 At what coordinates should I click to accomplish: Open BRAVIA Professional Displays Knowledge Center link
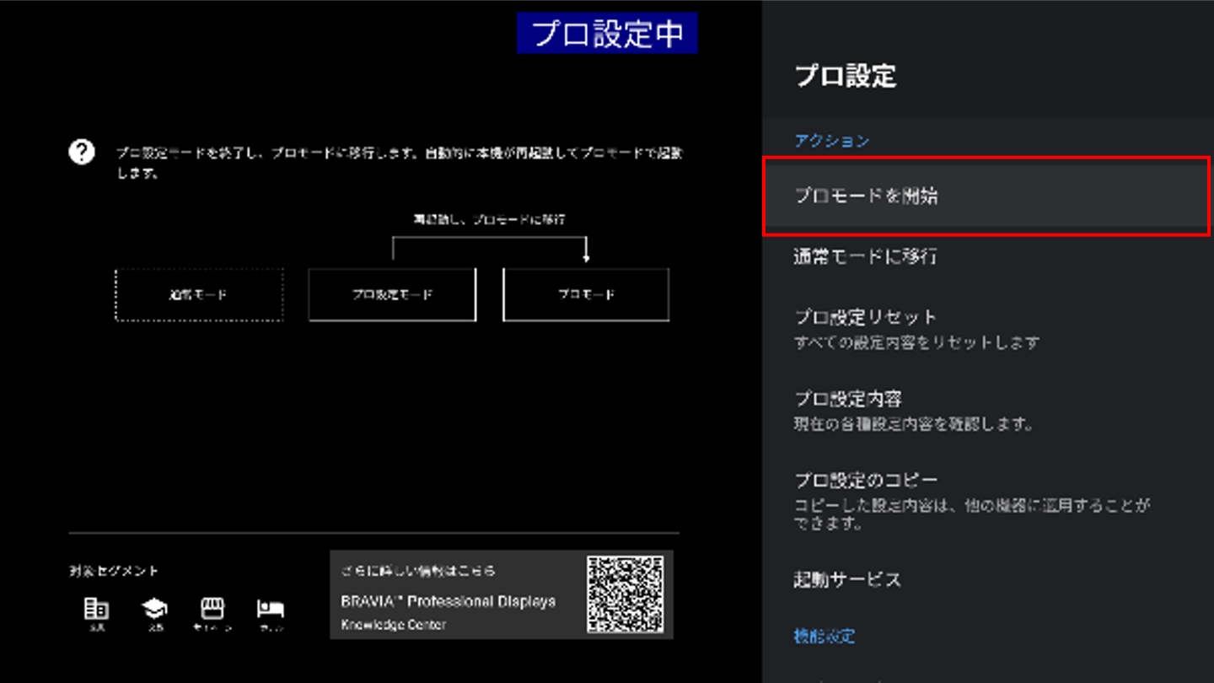449,602
